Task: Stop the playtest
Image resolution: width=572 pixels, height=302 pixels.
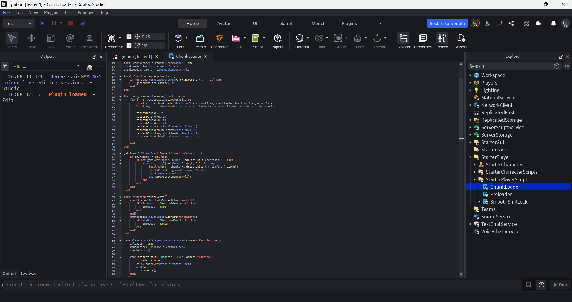Action: pyautogui.click(x=70, y=23)
